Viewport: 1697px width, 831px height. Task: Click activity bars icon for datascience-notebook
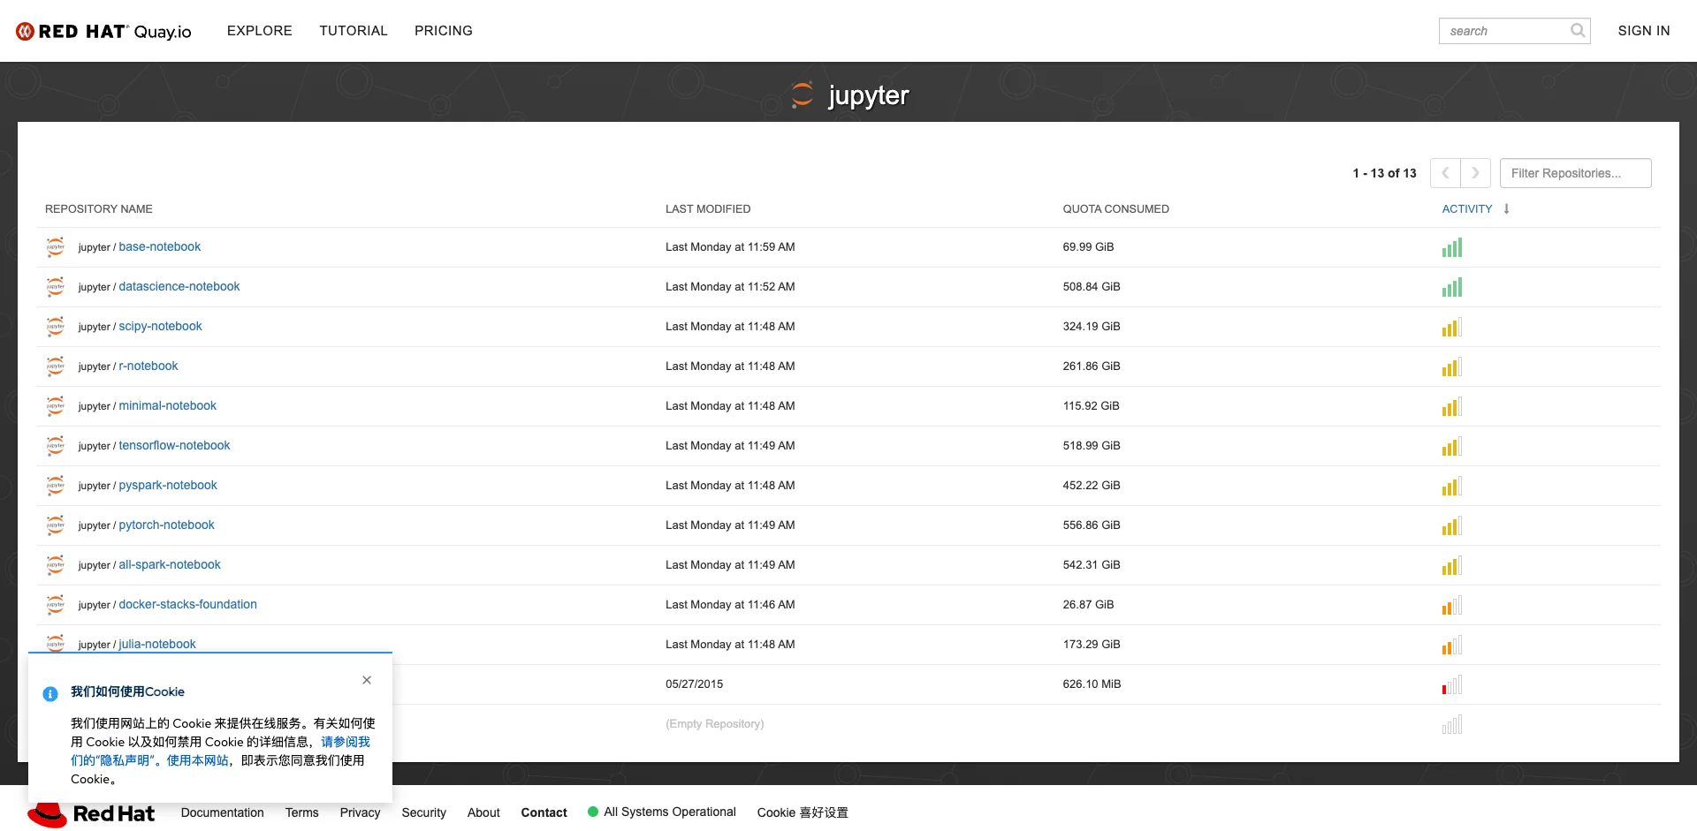[x=1452, y=287]
